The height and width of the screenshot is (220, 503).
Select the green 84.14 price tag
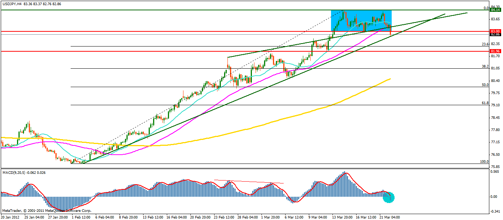(495, 10)
